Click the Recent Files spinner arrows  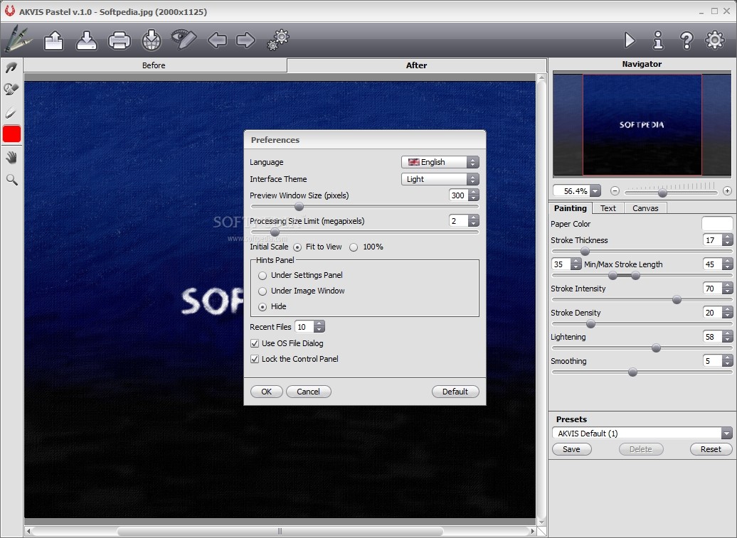click(x=319, y=327)
